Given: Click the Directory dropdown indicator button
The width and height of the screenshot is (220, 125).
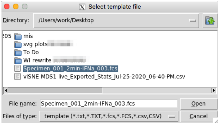Looking at the screenshot, I should [x=193, y=21].
